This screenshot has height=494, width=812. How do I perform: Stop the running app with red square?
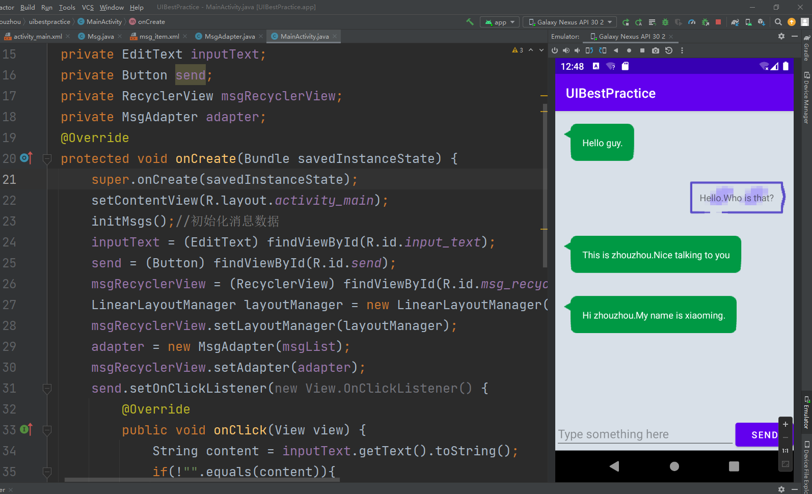coord(718,22)
